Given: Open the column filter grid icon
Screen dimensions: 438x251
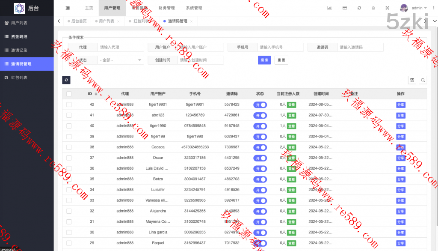Looking at the screenshot, I should (412, 80).
